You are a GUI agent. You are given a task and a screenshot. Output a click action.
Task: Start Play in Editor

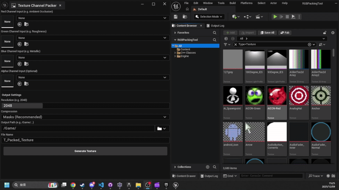coord(275,16)
